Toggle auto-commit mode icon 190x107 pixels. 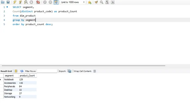pyautogui.click(x=56, y=2)
